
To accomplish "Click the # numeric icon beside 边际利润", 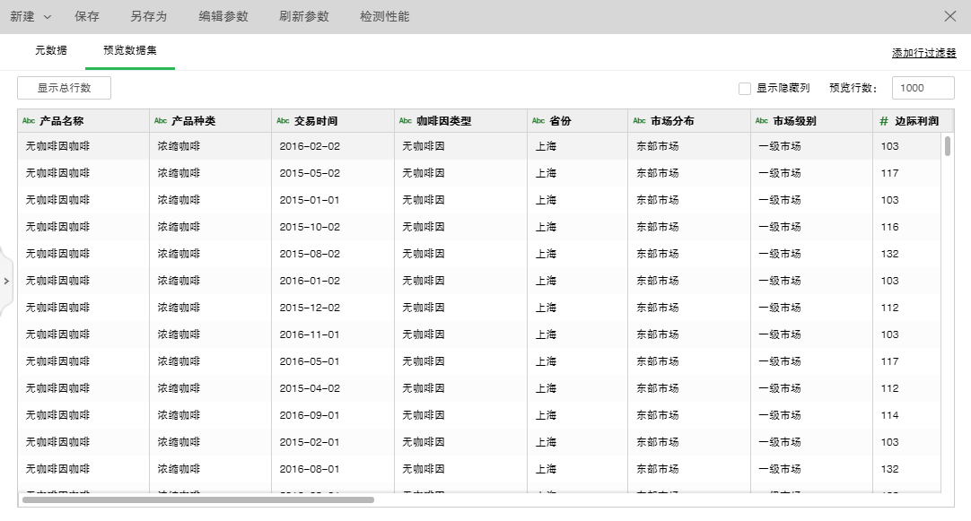I will point(884,121).
